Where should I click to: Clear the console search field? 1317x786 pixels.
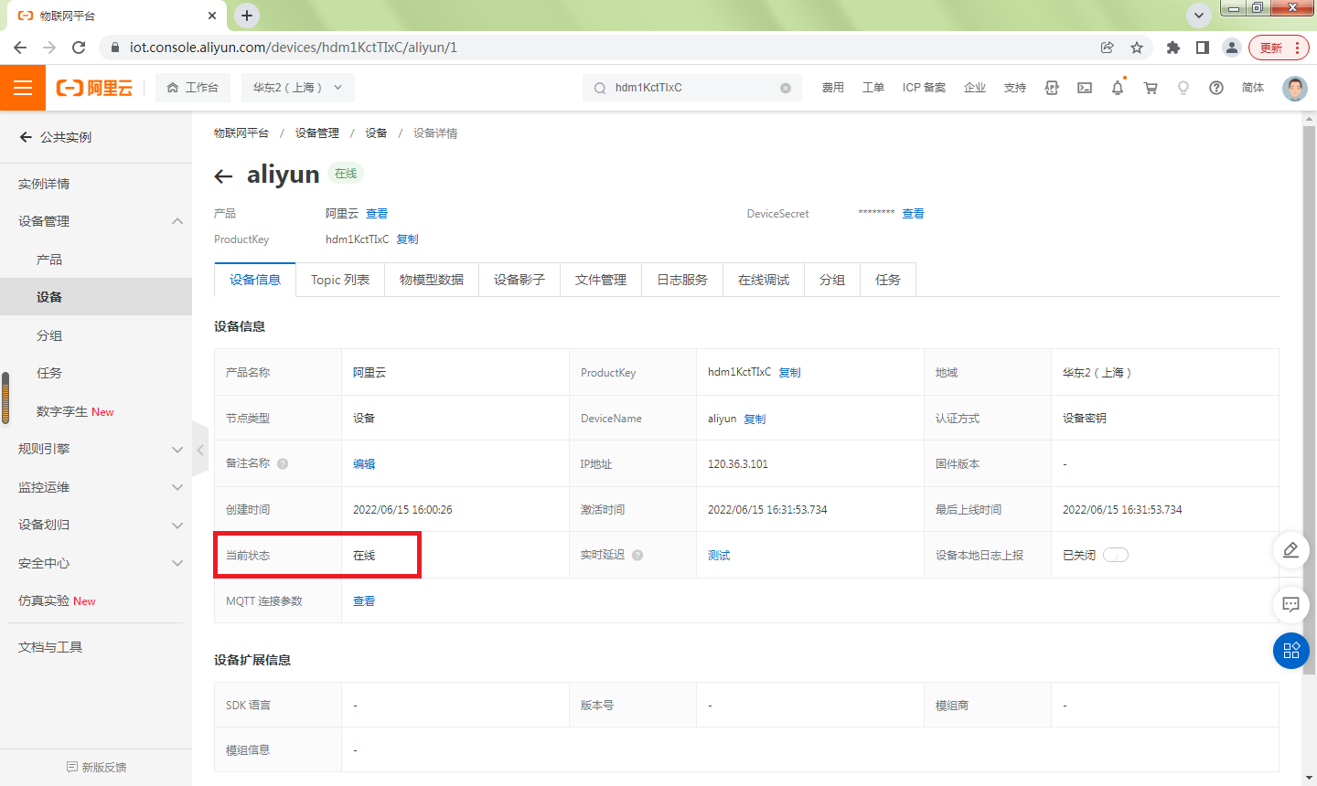click(x=786, y=88)
